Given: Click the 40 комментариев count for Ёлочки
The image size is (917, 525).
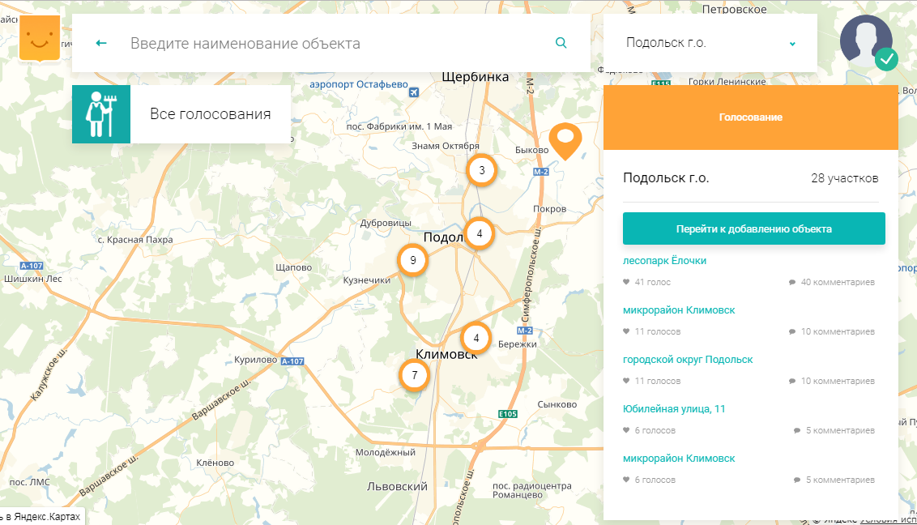Looking at the screenshot, I should [837, 283].
